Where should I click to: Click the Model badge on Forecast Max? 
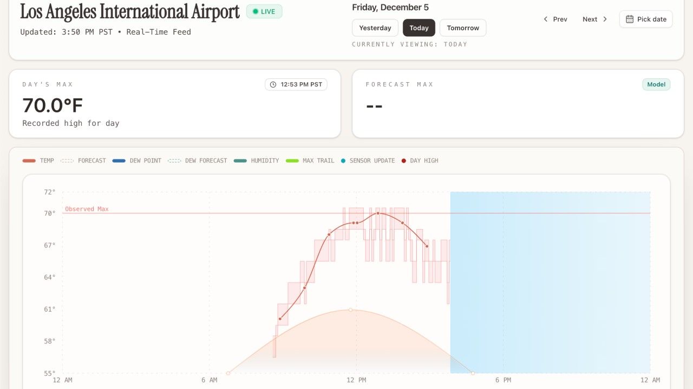656,84
